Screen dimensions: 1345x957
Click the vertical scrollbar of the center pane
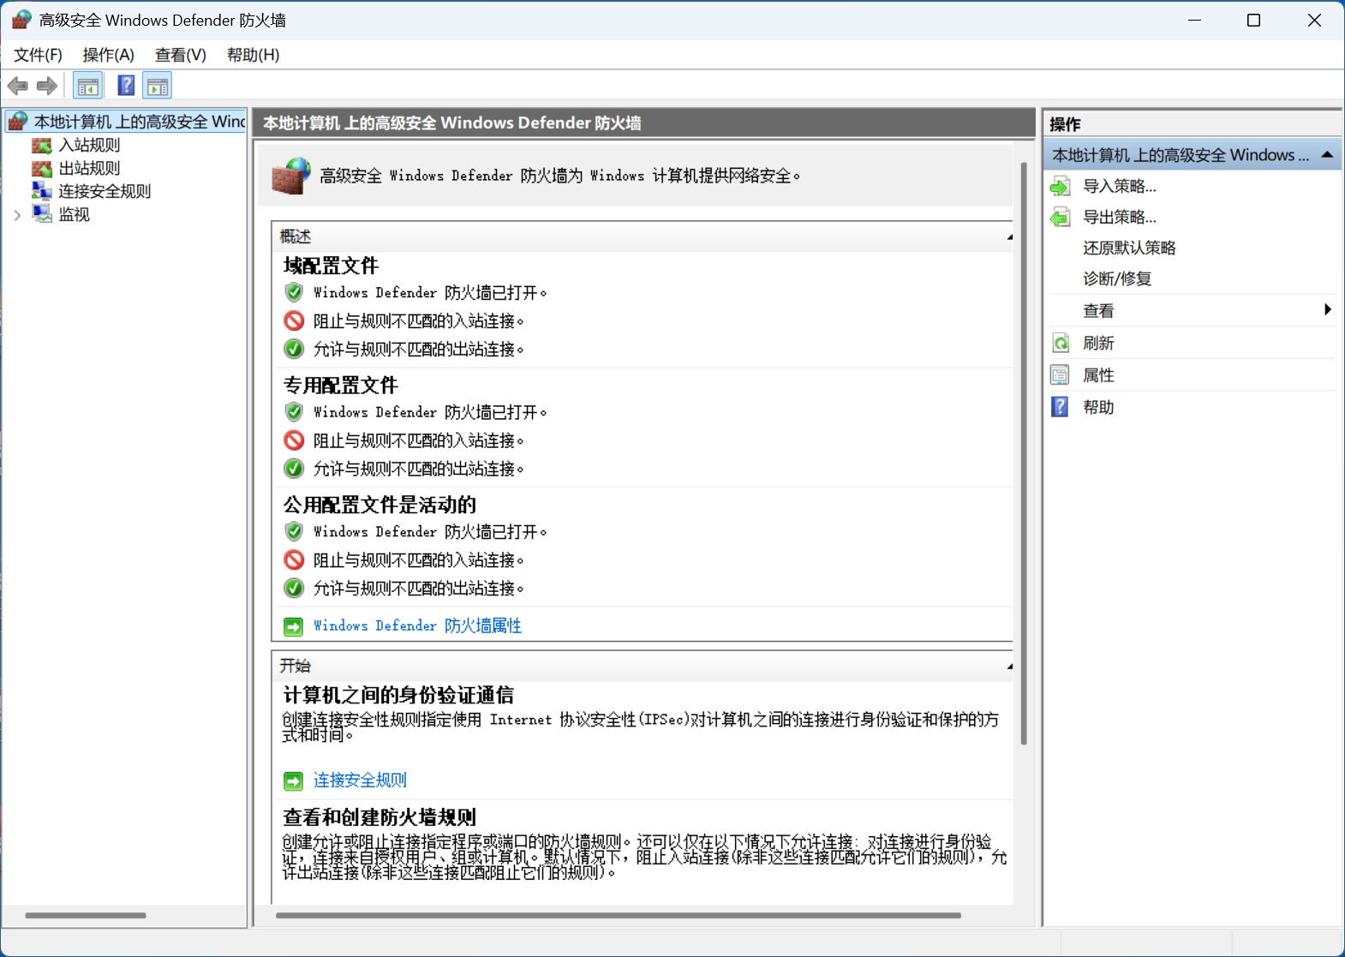pos(1024,454)
